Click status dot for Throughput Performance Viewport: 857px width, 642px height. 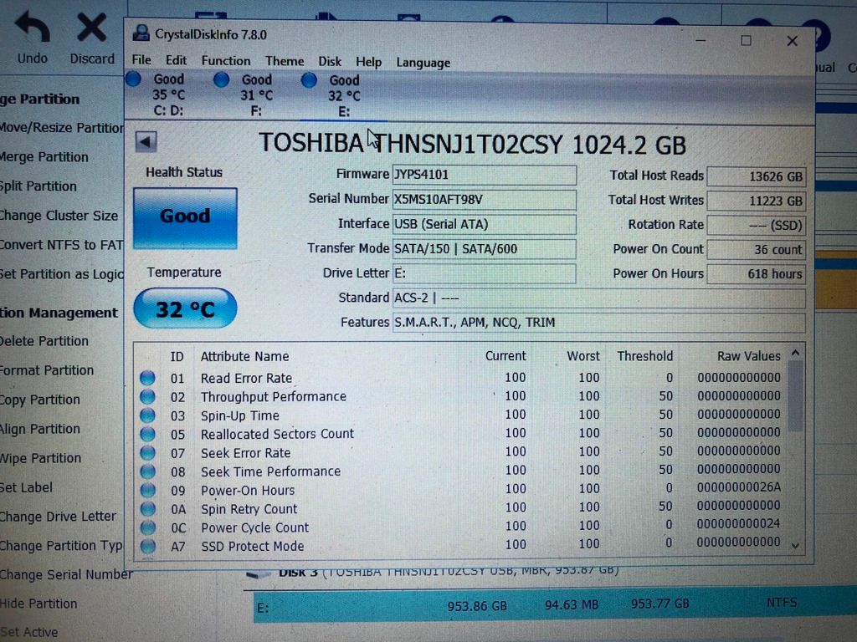pyautogui.click(x=147, y=396)
